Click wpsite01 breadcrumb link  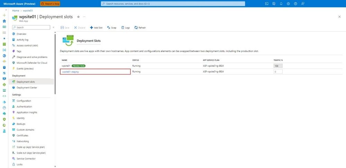28,11
